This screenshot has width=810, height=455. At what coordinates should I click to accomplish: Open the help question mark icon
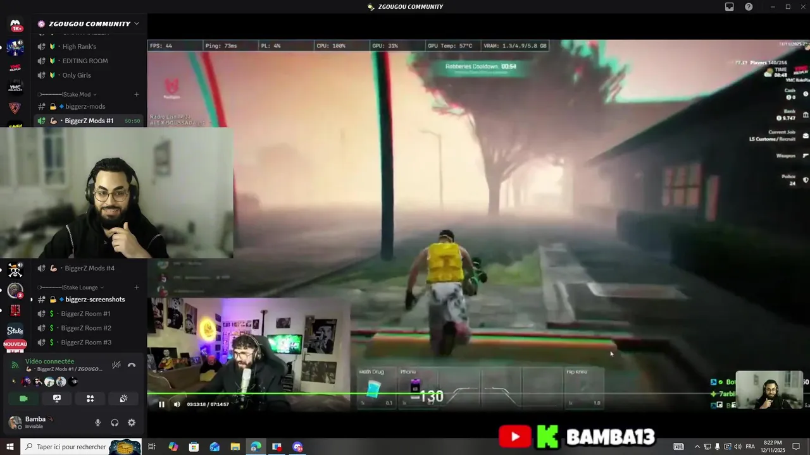coord(749,7)
